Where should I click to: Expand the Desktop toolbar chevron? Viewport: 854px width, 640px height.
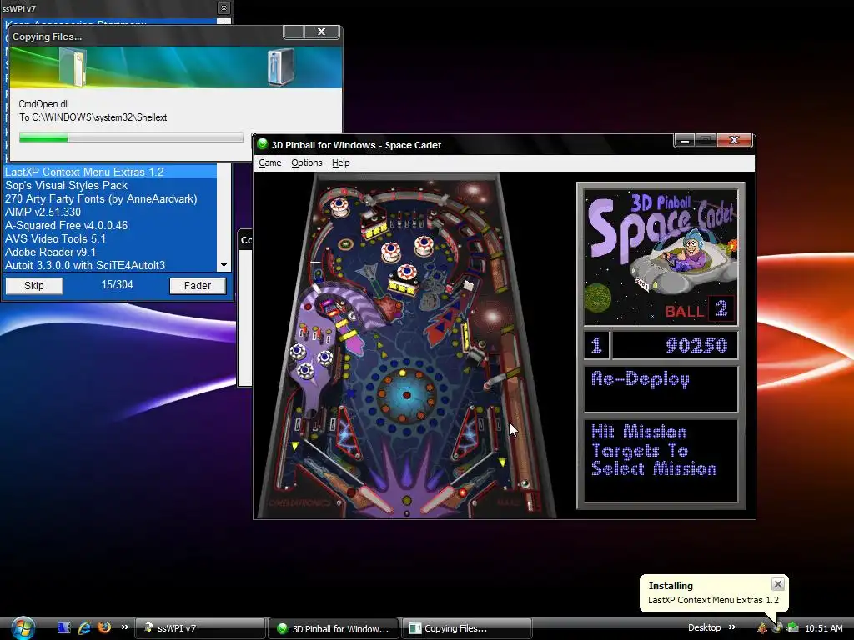(x=732, y=627)
